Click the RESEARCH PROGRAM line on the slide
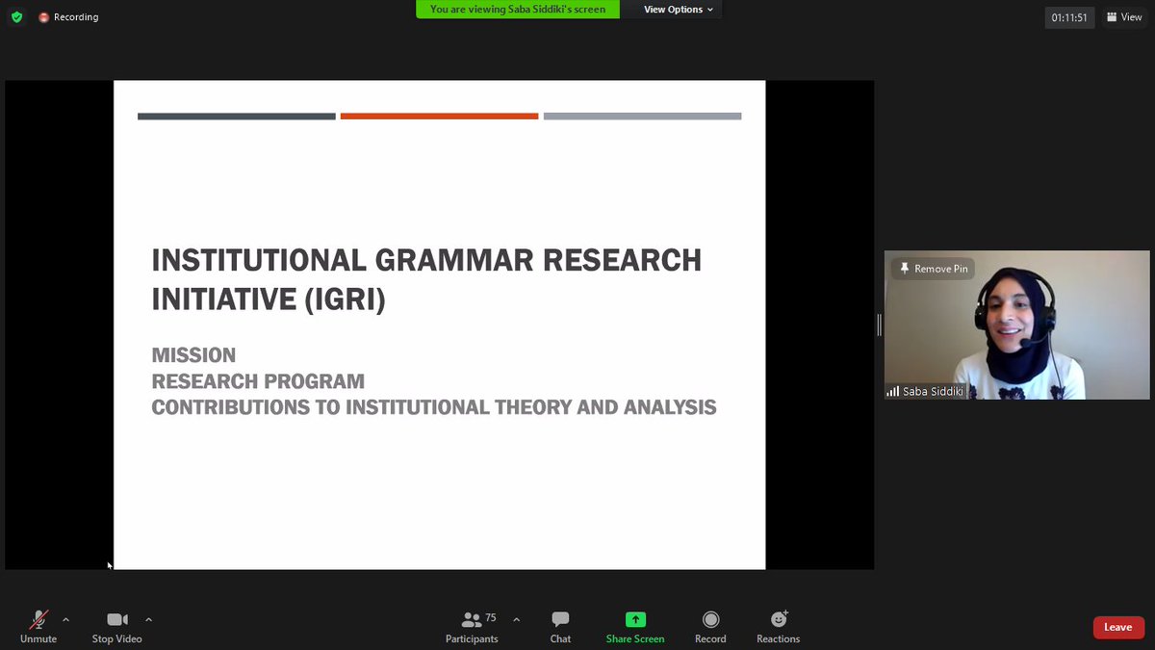 click(258, 381)
